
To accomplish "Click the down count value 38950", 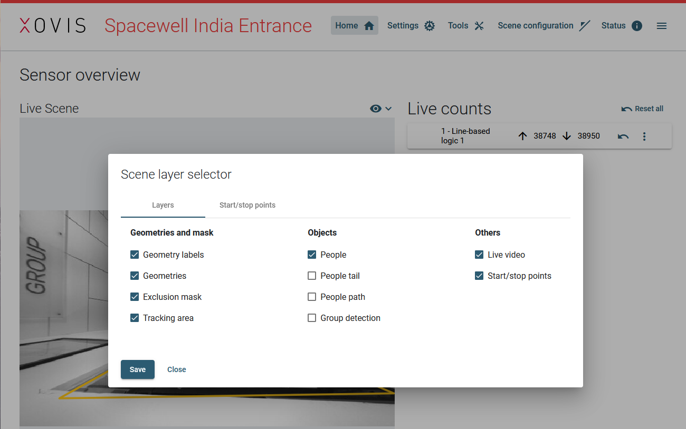I will 588,136.
